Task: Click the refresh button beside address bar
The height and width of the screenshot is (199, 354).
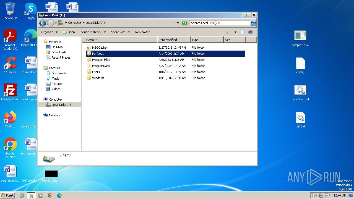Action: (x=184, y=23)
